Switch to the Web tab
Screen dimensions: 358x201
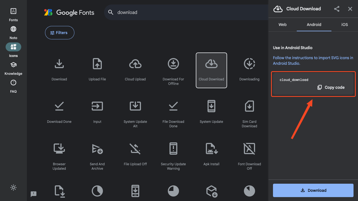pyautogui.click(x=282, y=25)
